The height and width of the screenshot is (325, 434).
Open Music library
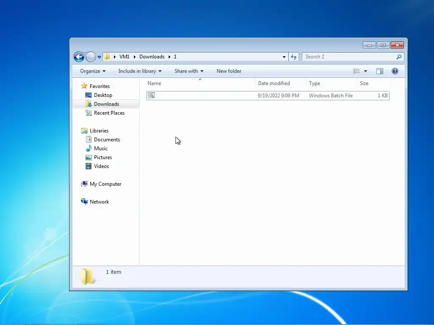(x=101, y=149)
